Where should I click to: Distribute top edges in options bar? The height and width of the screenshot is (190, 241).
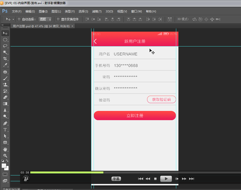128,19
